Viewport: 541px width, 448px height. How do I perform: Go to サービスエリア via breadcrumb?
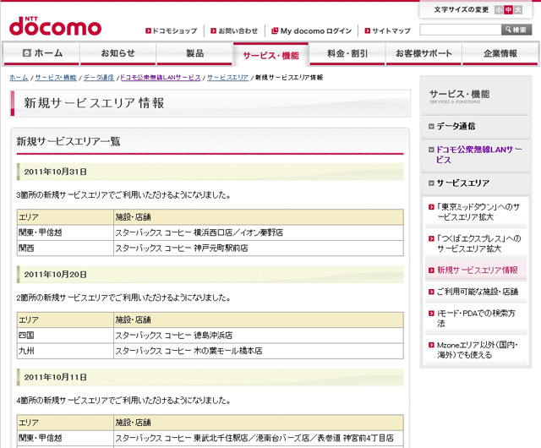click(227, 78)
